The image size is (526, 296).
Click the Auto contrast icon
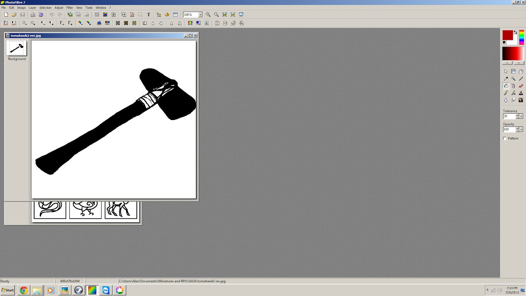click(x=14, y=23)
